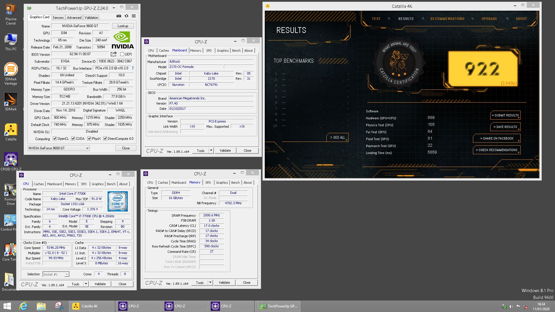Open File Explorer from the taskbar
This screenshot has width=555, height=312.
tap(41, 306)
